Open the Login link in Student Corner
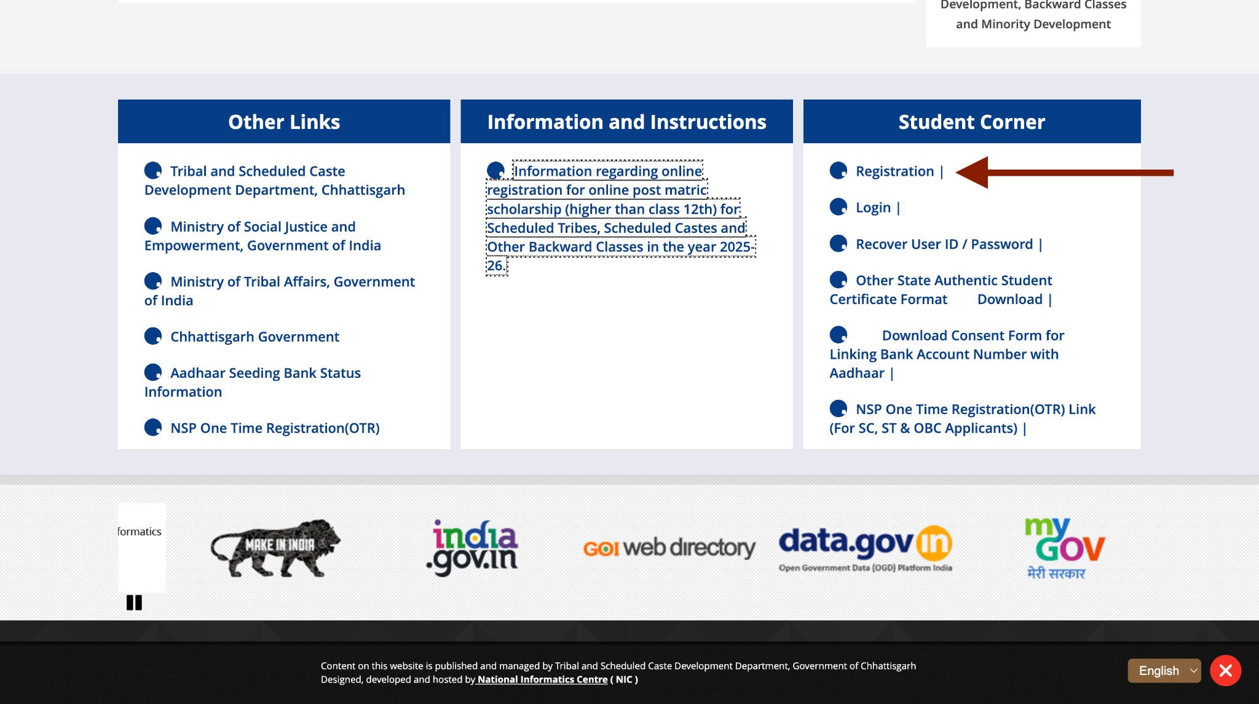The width and height of the screenshot is (1259, 704). pos(873,208)
